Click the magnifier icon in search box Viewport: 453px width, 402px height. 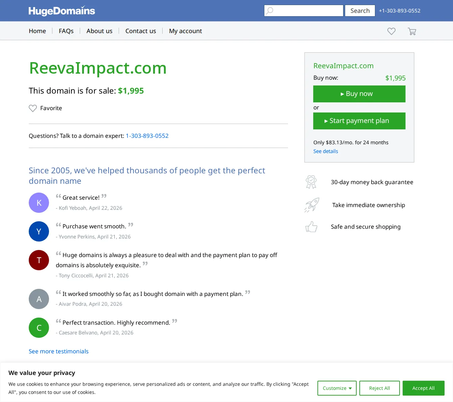[269, 11]
